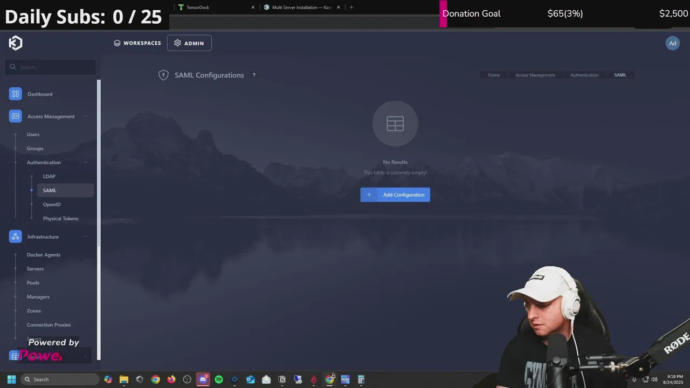The width and height of the screenshot is (690, 388).
Task: Click the Windows taskbar Search box
Action: click(60, 379)
